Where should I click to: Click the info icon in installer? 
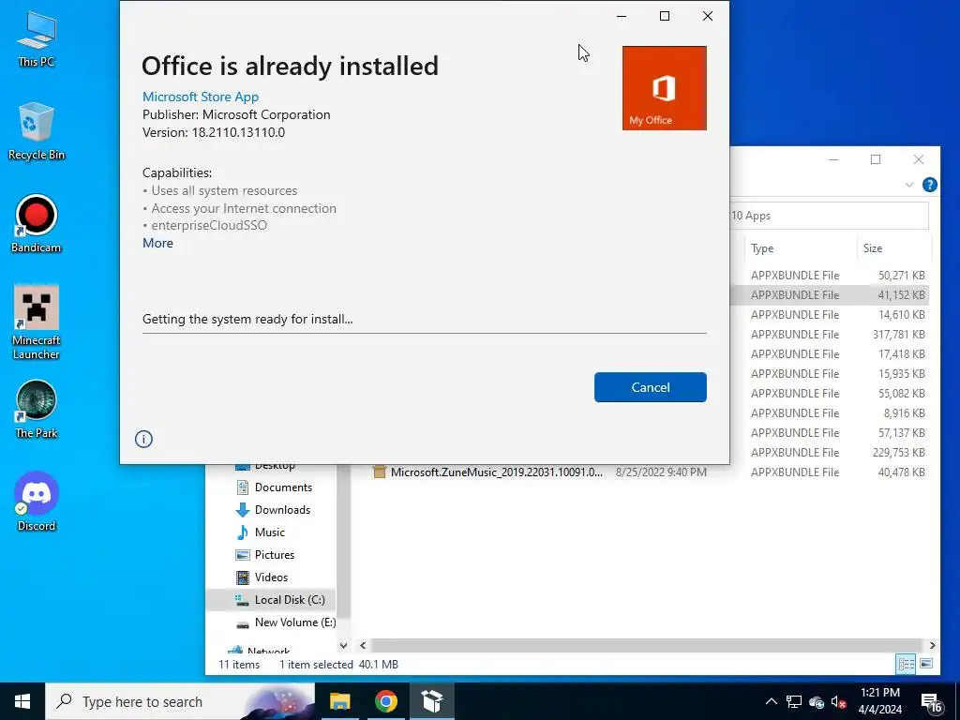[x=143, y=439]
